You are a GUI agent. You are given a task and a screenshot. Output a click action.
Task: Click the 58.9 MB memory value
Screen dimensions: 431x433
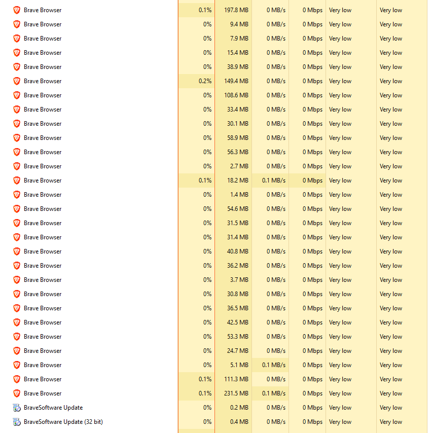238,138
